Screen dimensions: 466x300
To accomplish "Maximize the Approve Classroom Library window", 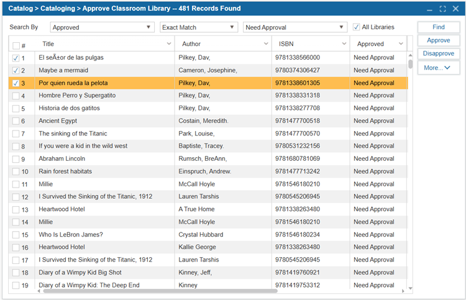I will click(x=443, y=9).
